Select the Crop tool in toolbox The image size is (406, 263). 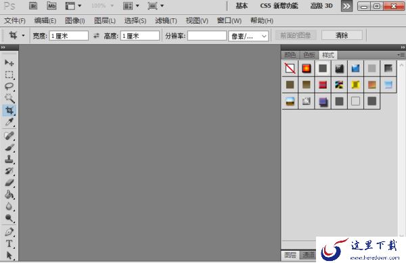[9, 110]
